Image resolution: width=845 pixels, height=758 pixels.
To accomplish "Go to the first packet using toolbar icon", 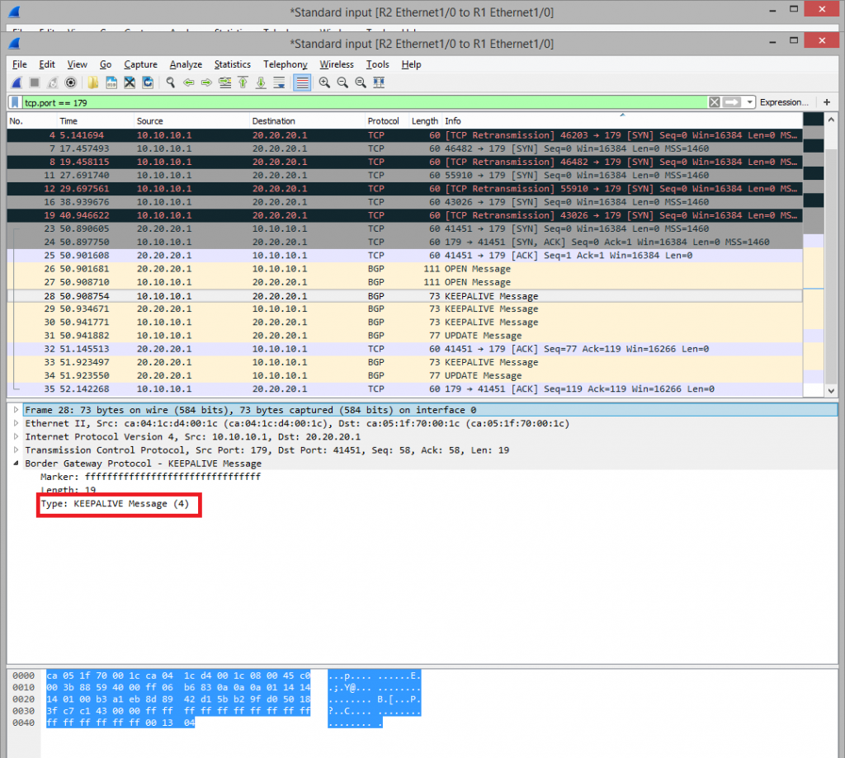I will pos(242,82).
